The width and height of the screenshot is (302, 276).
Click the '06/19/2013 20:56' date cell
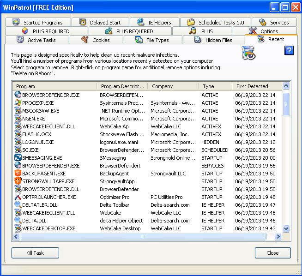coord(255,150)
